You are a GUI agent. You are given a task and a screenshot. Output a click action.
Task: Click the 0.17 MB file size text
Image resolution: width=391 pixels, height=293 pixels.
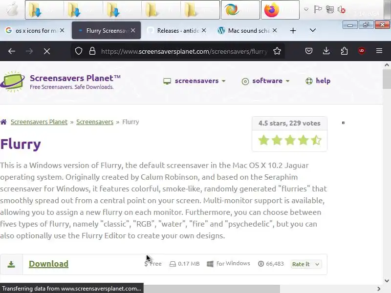point(189,264)
